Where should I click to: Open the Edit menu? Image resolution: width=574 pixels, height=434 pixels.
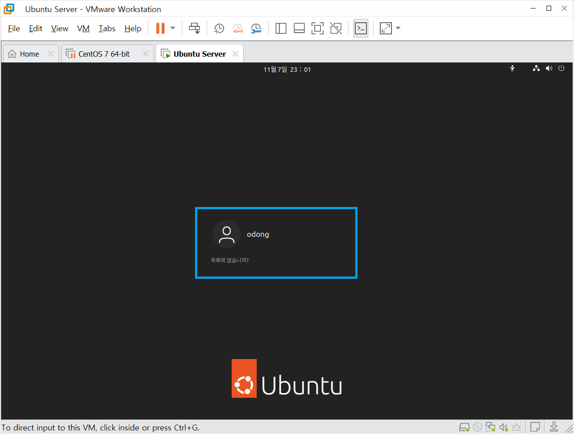[x=36, y=29]
